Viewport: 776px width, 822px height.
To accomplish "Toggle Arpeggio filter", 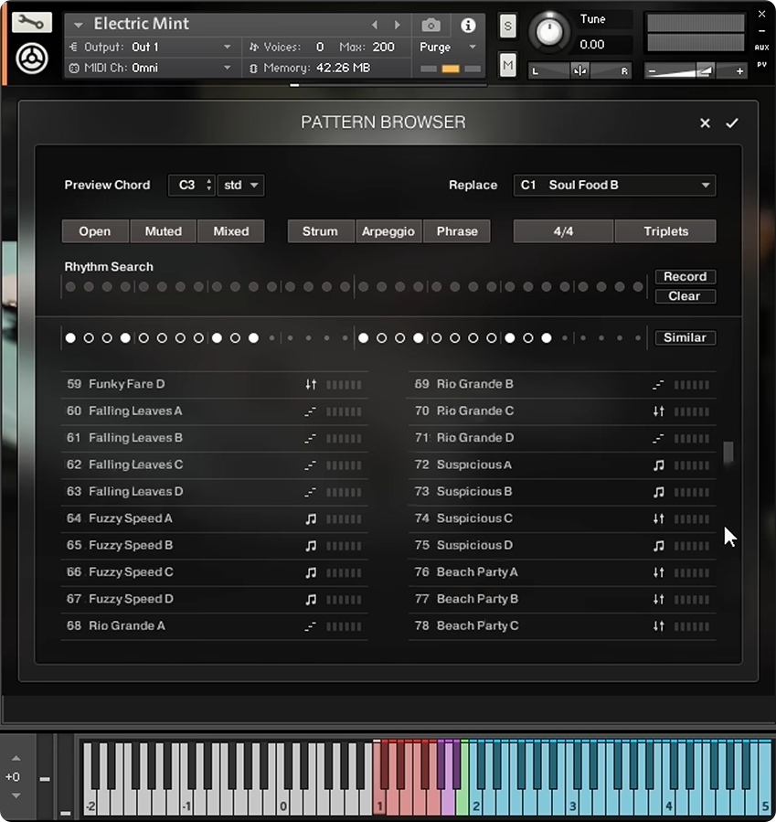I will 388,231.
